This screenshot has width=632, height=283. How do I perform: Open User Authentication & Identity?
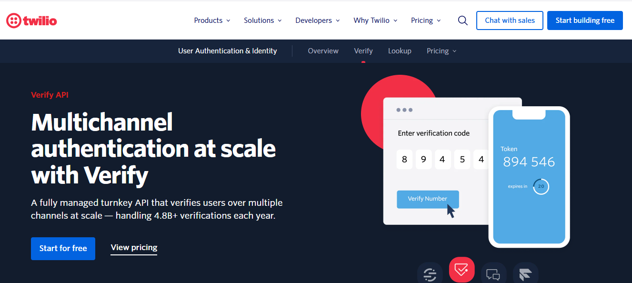coord(227,51)
